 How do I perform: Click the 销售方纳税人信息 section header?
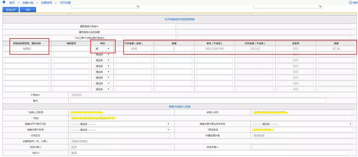tap(180, 106)
